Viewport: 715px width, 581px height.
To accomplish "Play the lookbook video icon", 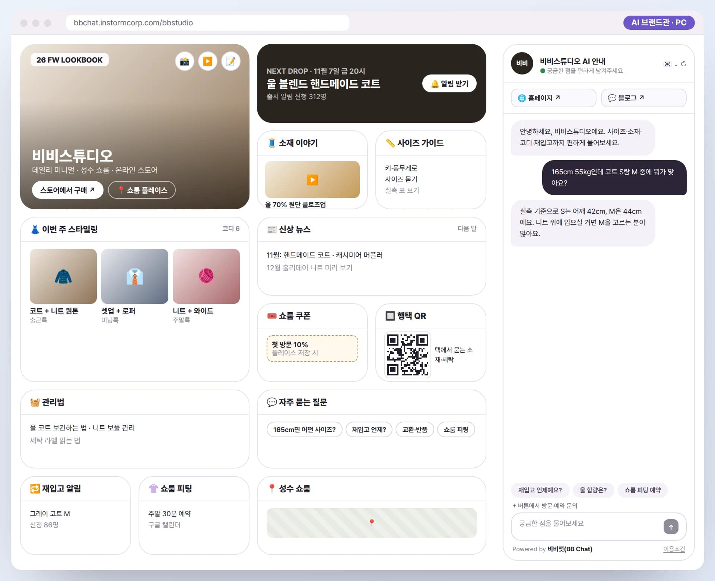I will tap(208, 61).
